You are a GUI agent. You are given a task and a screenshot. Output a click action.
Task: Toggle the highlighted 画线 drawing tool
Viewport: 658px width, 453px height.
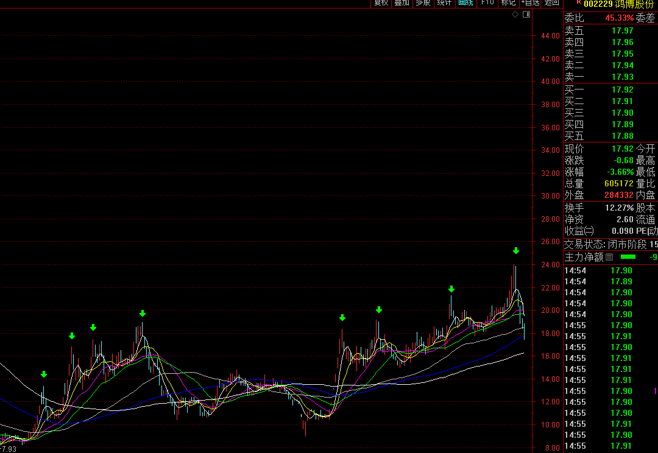(x=466, y=3)
